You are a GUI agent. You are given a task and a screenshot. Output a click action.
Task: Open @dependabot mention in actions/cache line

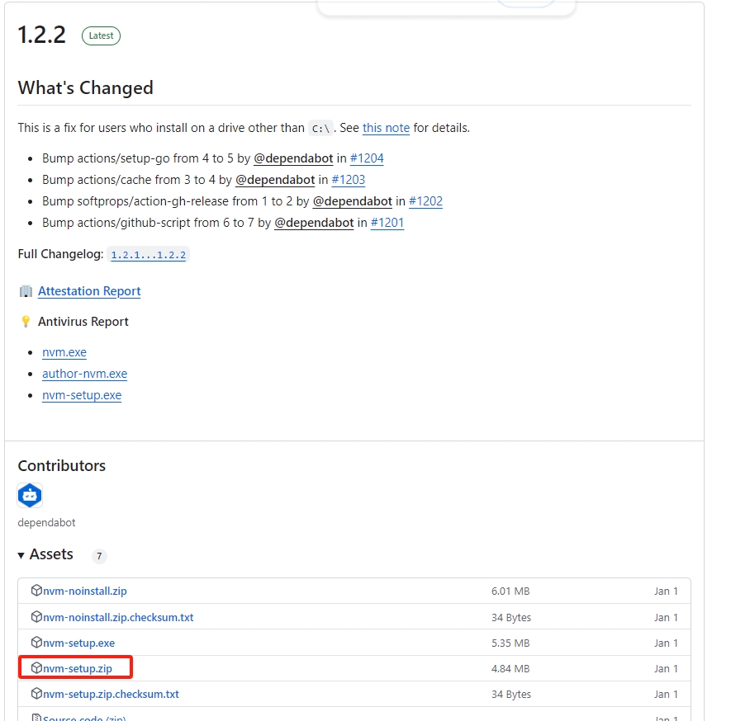coord(275,180)
